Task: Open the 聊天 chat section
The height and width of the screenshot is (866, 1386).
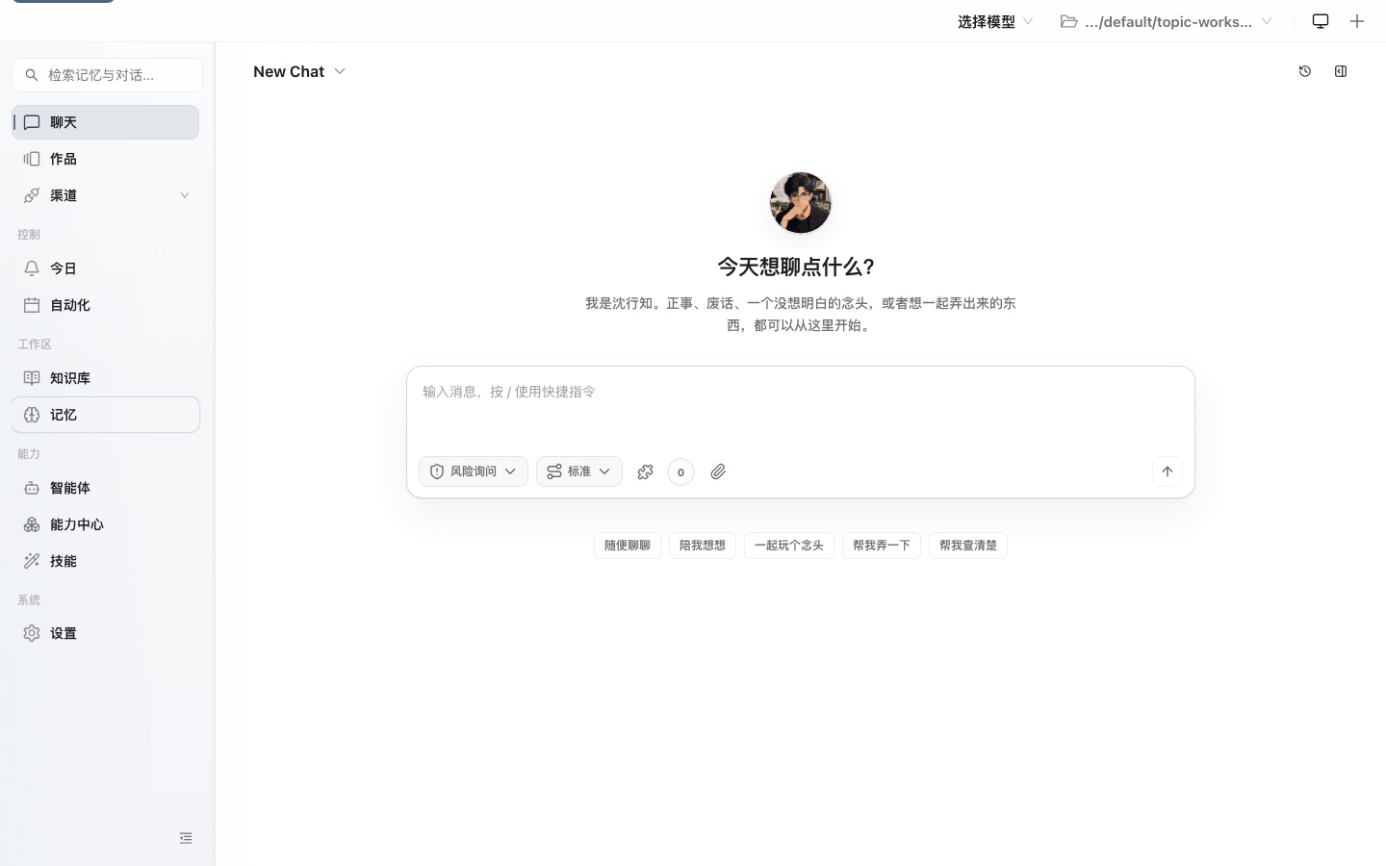Action: point(106,122)
